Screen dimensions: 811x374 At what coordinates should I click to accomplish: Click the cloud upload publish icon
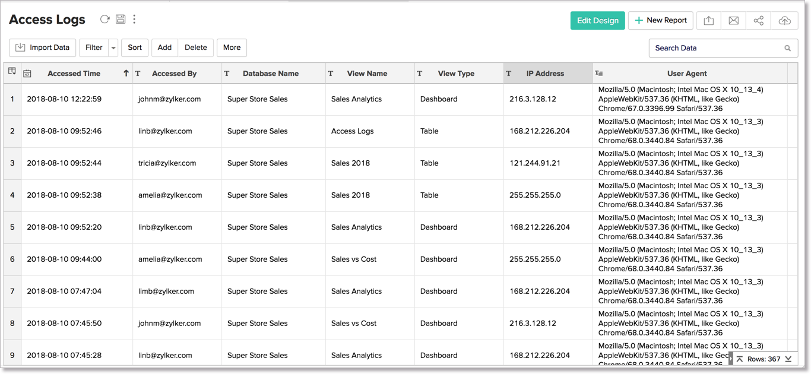click(784, 21)
